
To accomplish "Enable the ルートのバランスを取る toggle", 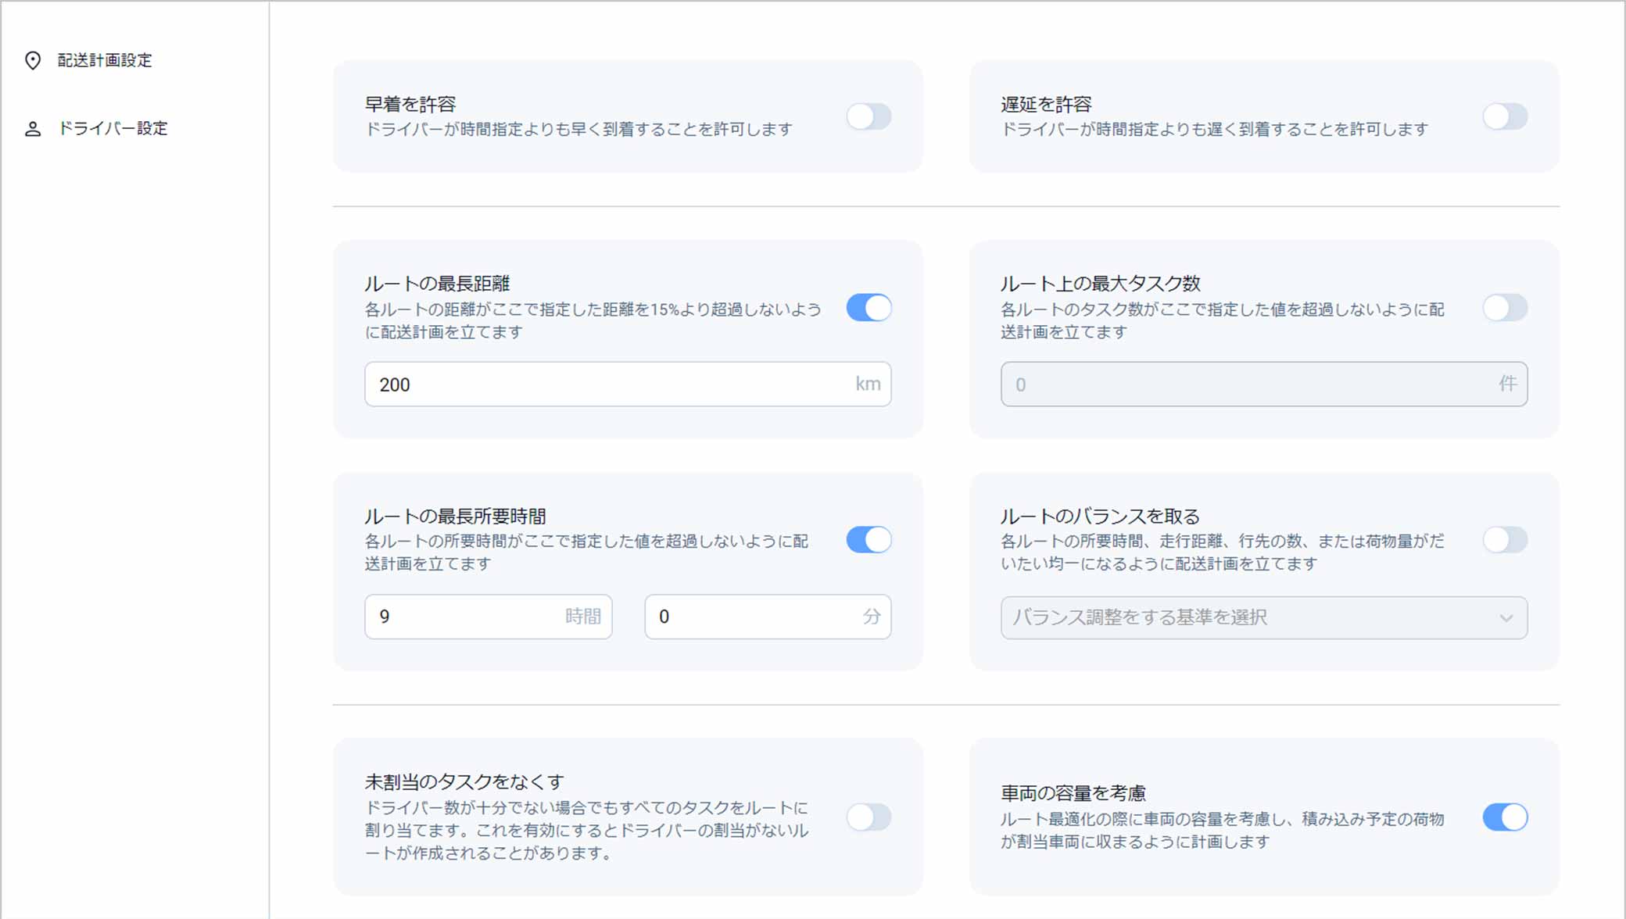I will [x=1505, y=540].
